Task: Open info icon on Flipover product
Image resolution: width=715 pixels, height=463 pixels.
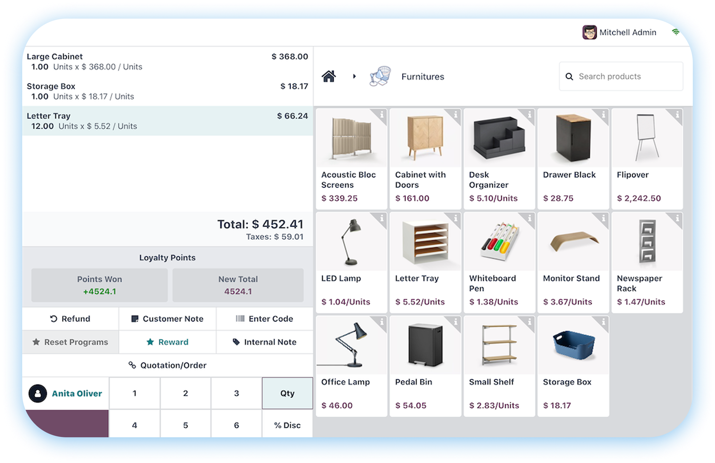Action: coord(677,114)
